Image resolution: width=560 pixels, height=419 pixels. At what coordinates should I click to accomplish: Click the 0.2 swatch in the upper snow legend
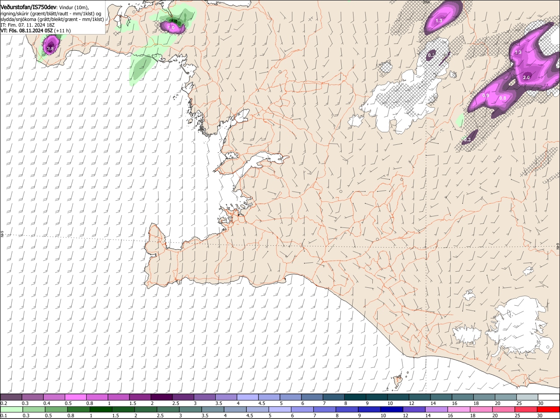pos(11,397)
